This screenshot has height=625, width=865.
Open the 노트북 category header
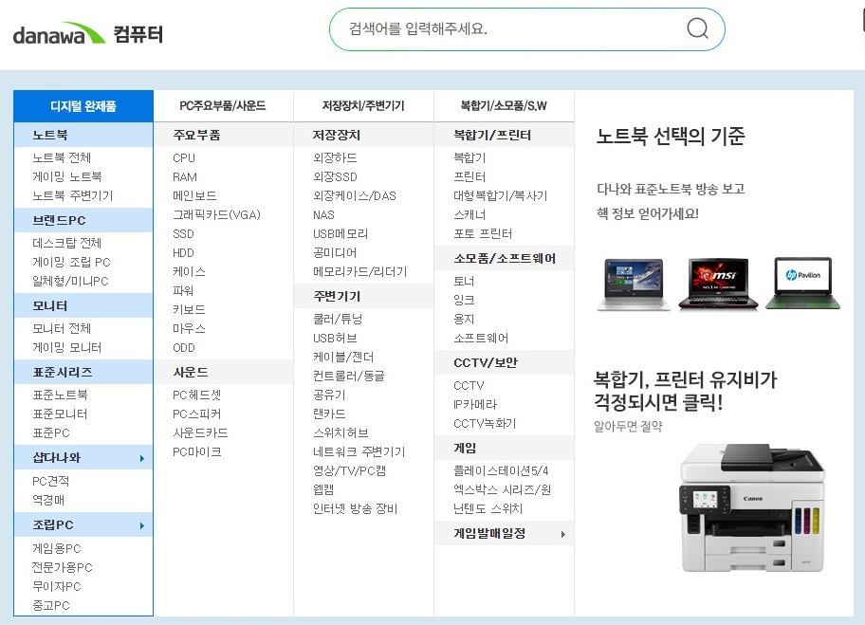click(x=83, y=135)
